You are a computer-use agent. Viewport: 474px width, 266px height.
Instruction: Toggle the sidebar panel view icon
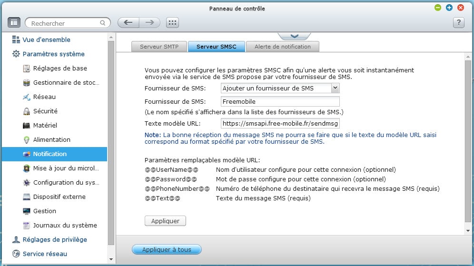click(14, 22)
